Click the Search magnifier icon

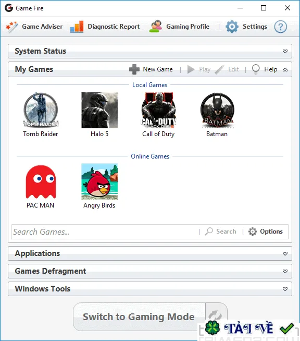pos(209,232)
